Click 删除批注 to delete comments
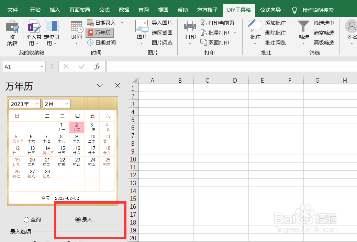This screenshot has width=357, height=242. click(x=275, y=33)
